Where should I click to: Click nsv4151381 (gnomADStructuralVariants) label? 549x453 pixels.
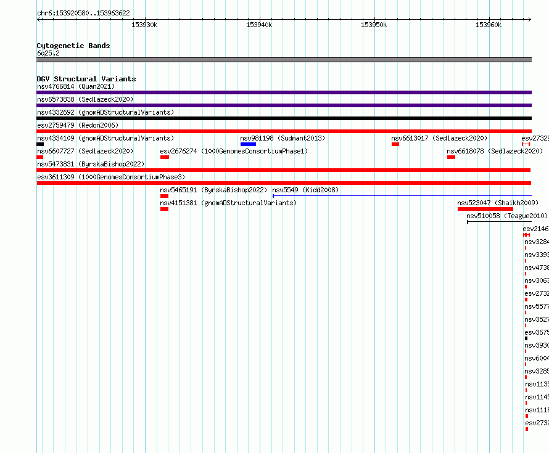(228, 203)
